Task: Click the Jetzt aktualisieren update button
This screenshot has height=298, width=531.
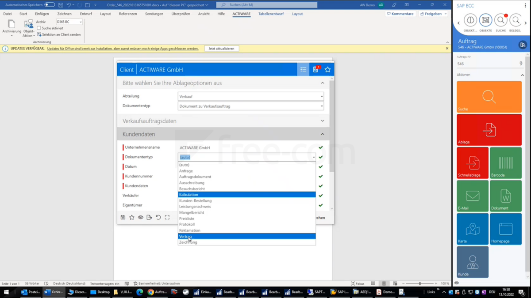Action: point(221,48)
